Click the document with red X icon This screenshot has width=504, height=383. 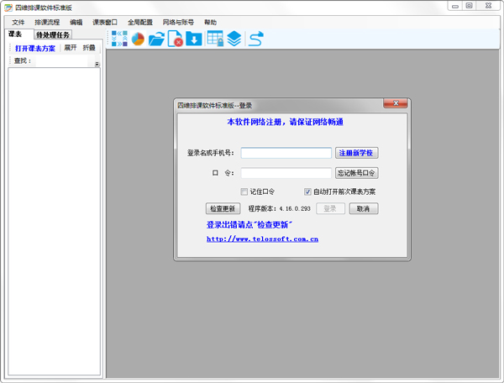coord(176,39)
